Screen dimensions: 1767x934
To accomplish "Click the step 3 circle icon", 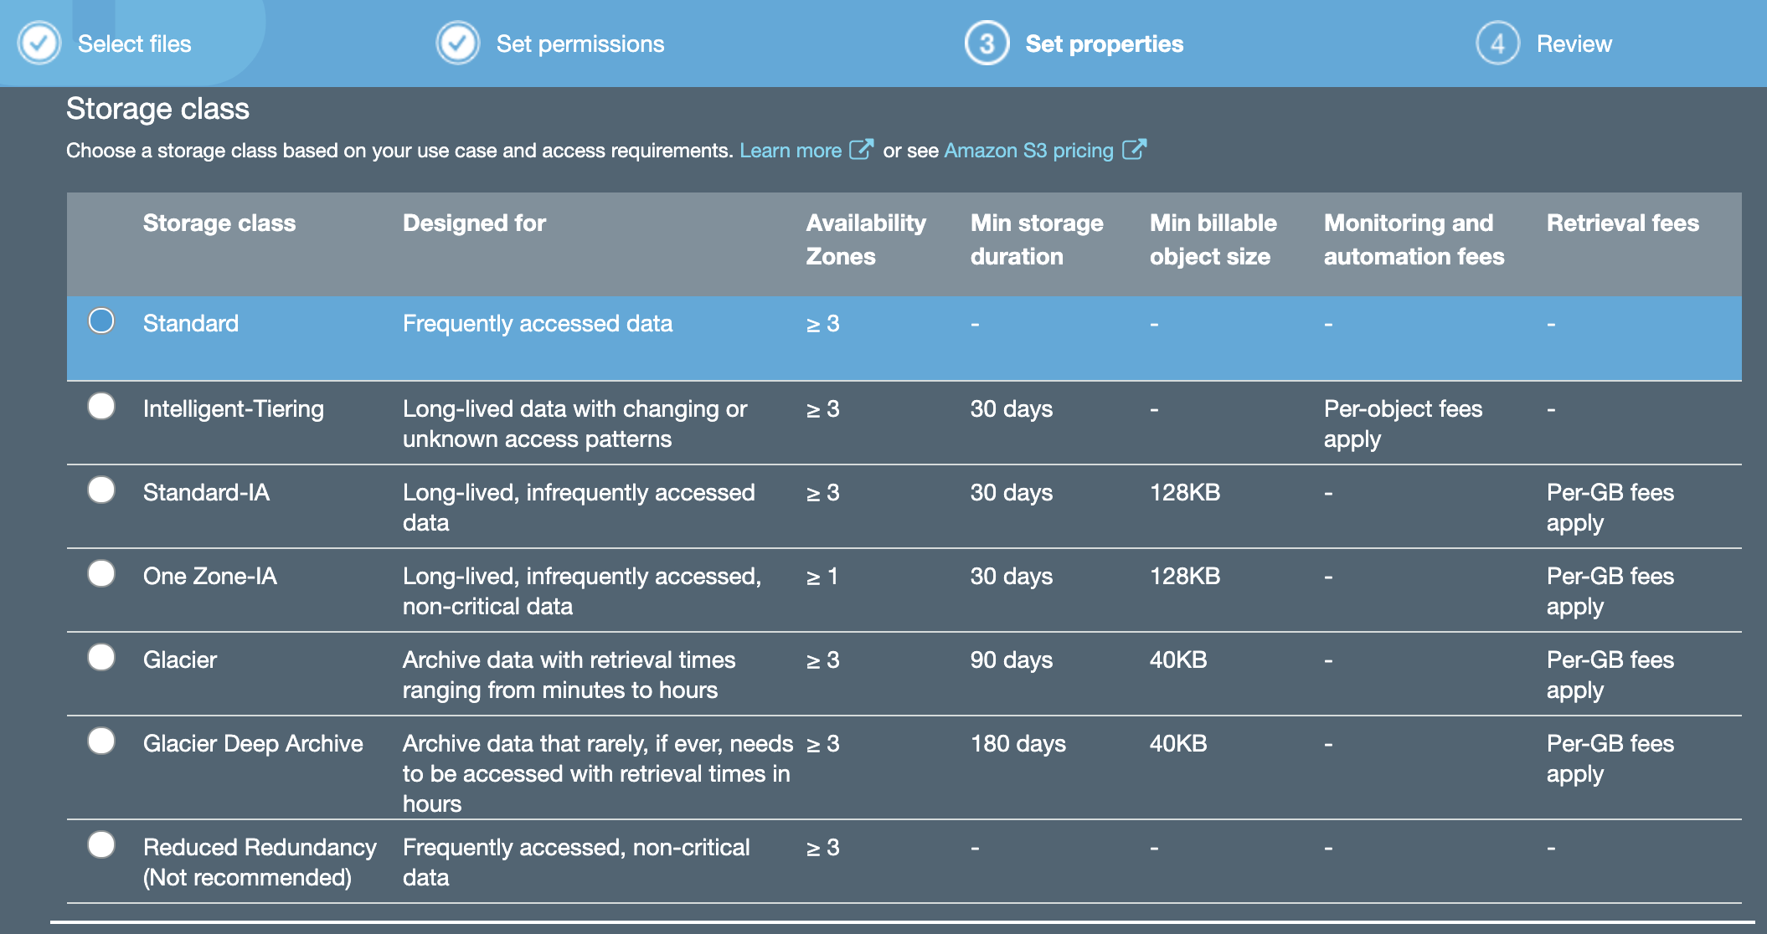I will 987,43.
